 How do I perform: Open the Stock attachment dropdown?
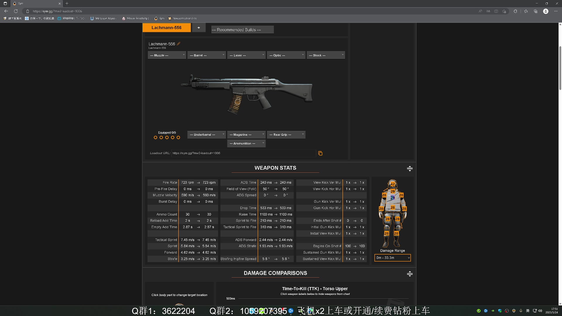[326, 55]
